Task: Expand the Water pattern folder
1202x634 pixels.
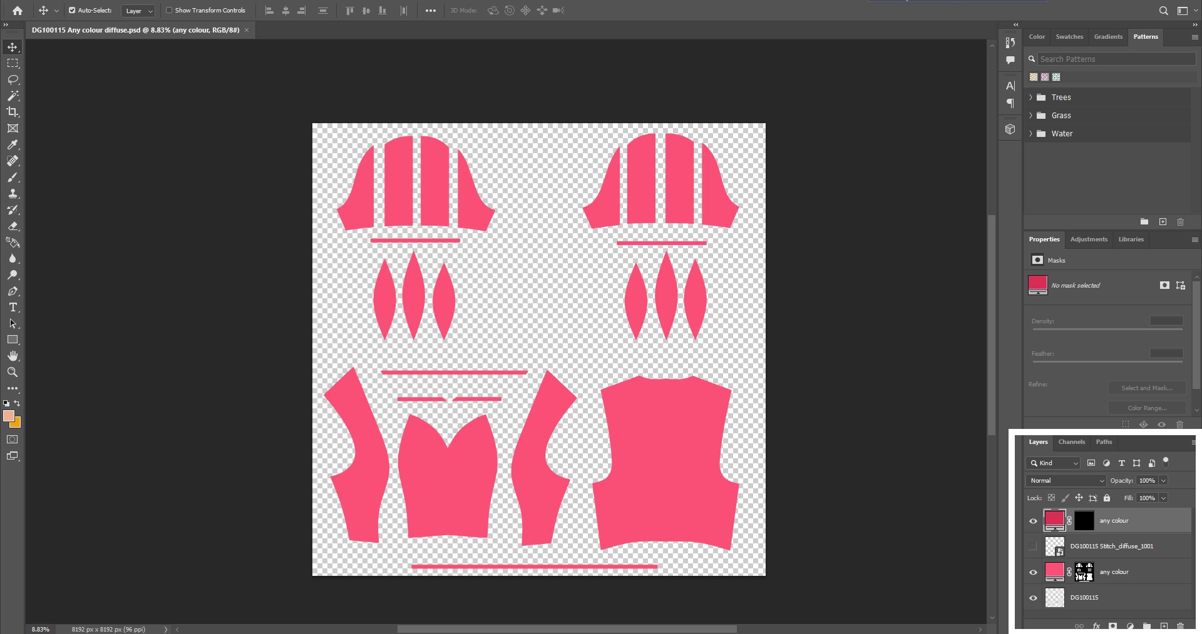Action: (1030, 134)
